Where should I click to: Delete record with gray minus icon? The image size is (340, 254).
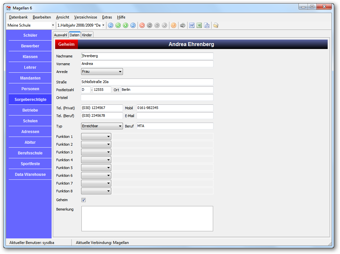150,25
